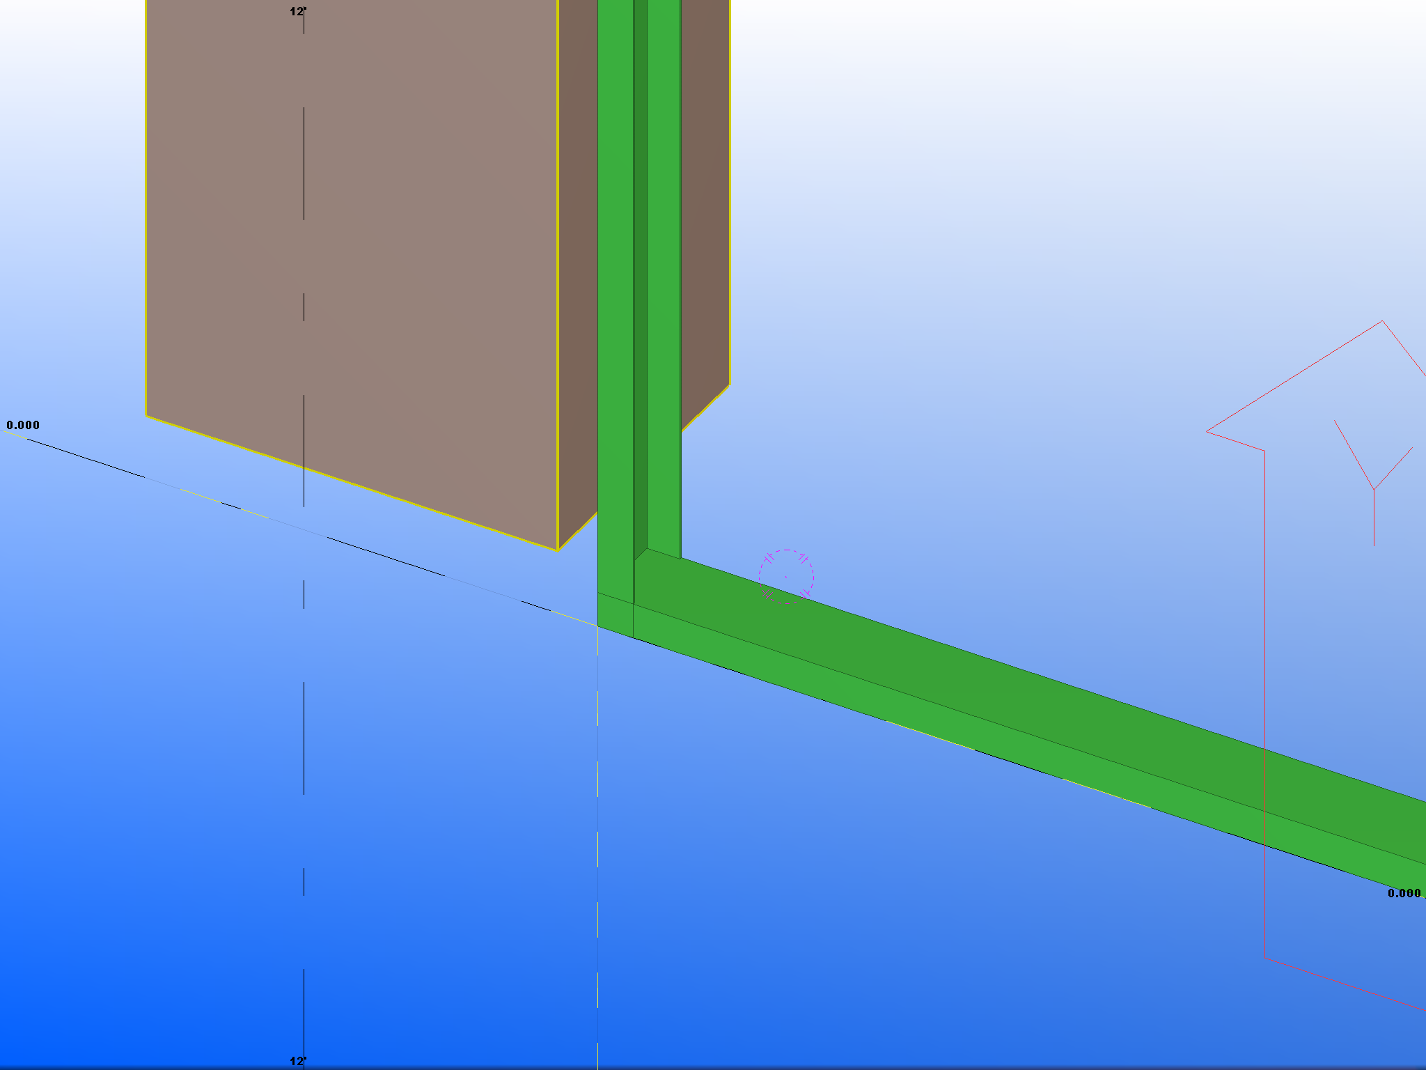The image size is (1426, 1070).
Task: Select the green column's right flange strip
Action: 663,279
